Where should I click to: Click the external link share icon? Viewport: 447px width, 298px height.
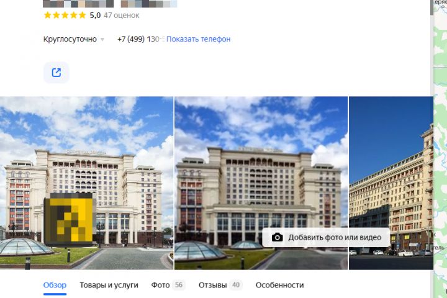(56, 73)
